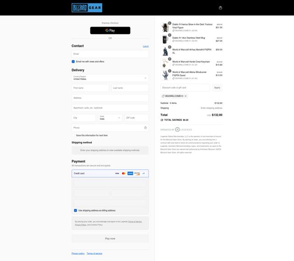Click the discount icon under Alleria Windrunner
The image size is (294, 261).
click(x=174, y=79)
